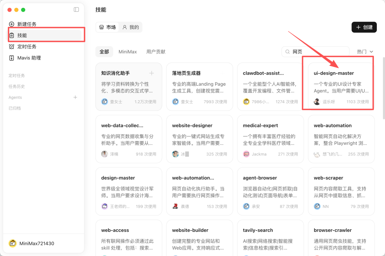Select the MiniMax filter tab

click(x=128, y=52)
